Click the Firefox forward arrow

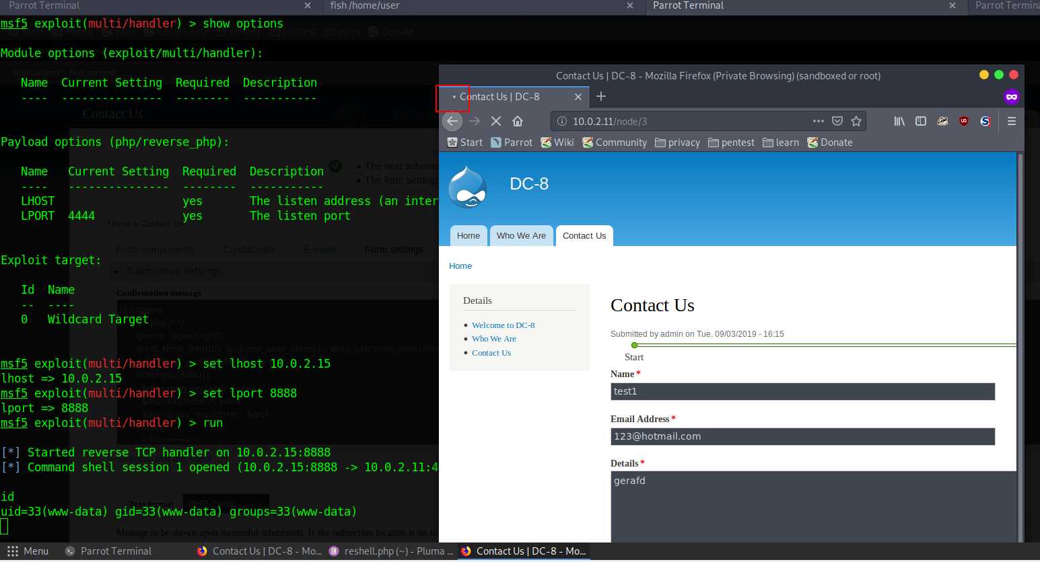475,121
